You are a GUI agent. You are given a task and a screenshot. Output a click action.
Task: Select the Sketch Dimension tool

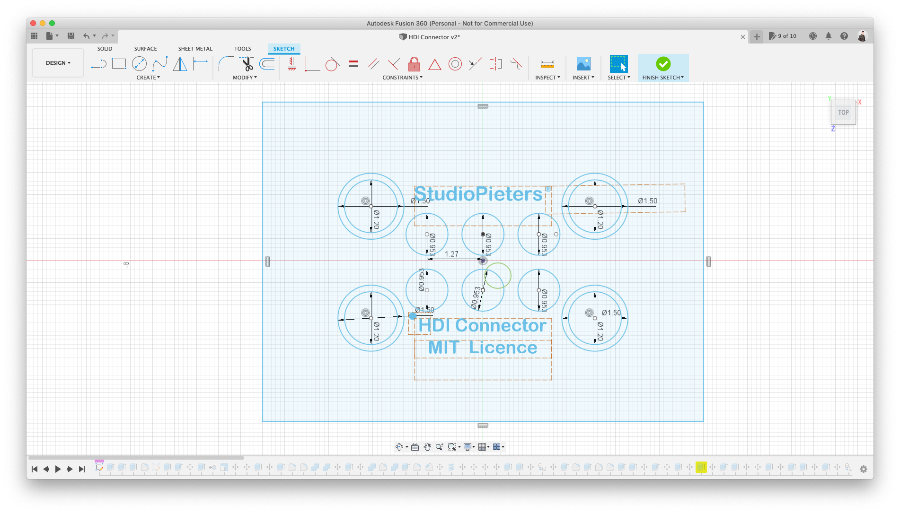[x=201, y=64]
